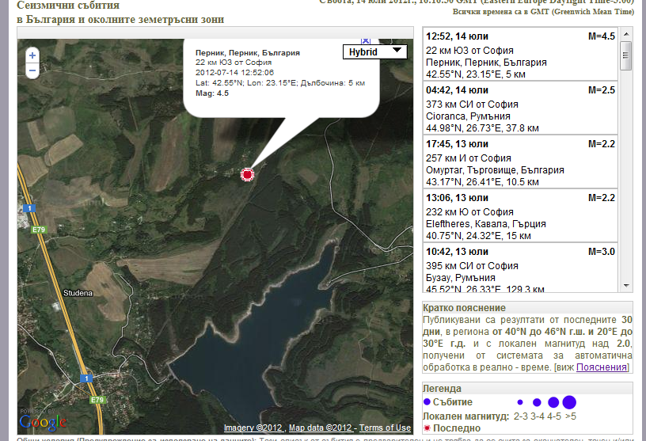
Task: Select the 17:45, 13 юли Омуртаг event
Action: (520, 162)
